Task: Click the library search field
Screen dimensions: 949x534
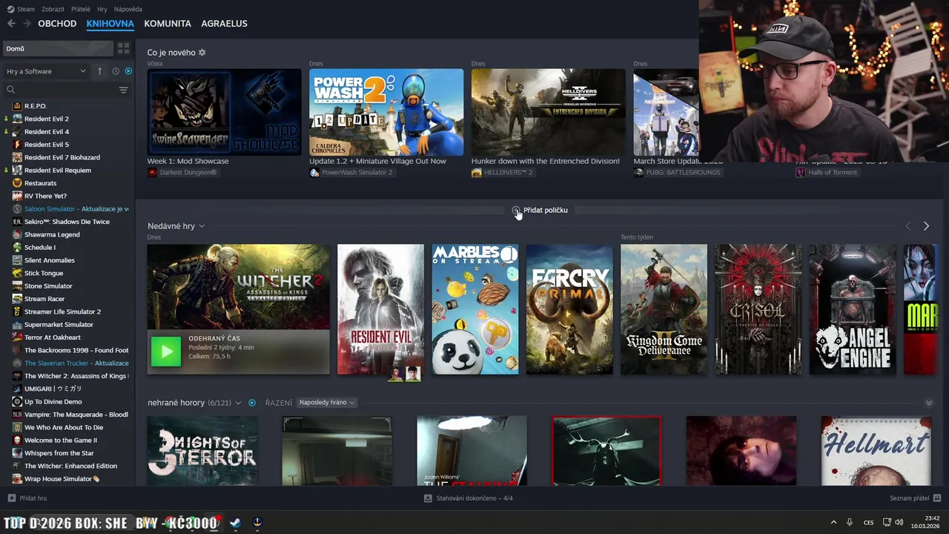Action: tap(59, 90)
